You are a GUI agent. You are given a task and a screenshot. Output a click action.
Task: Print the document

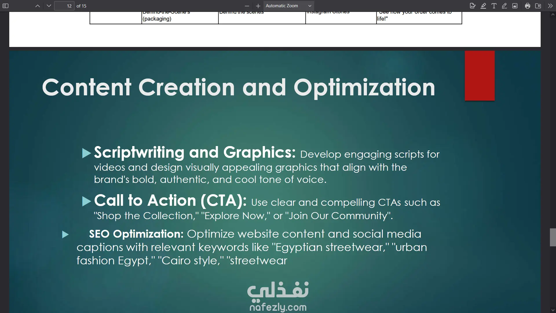click(528, 6)
